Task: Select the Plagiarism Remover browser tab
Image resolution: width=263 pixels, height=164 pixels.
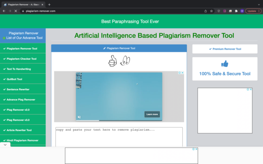Action: [23, 5]
